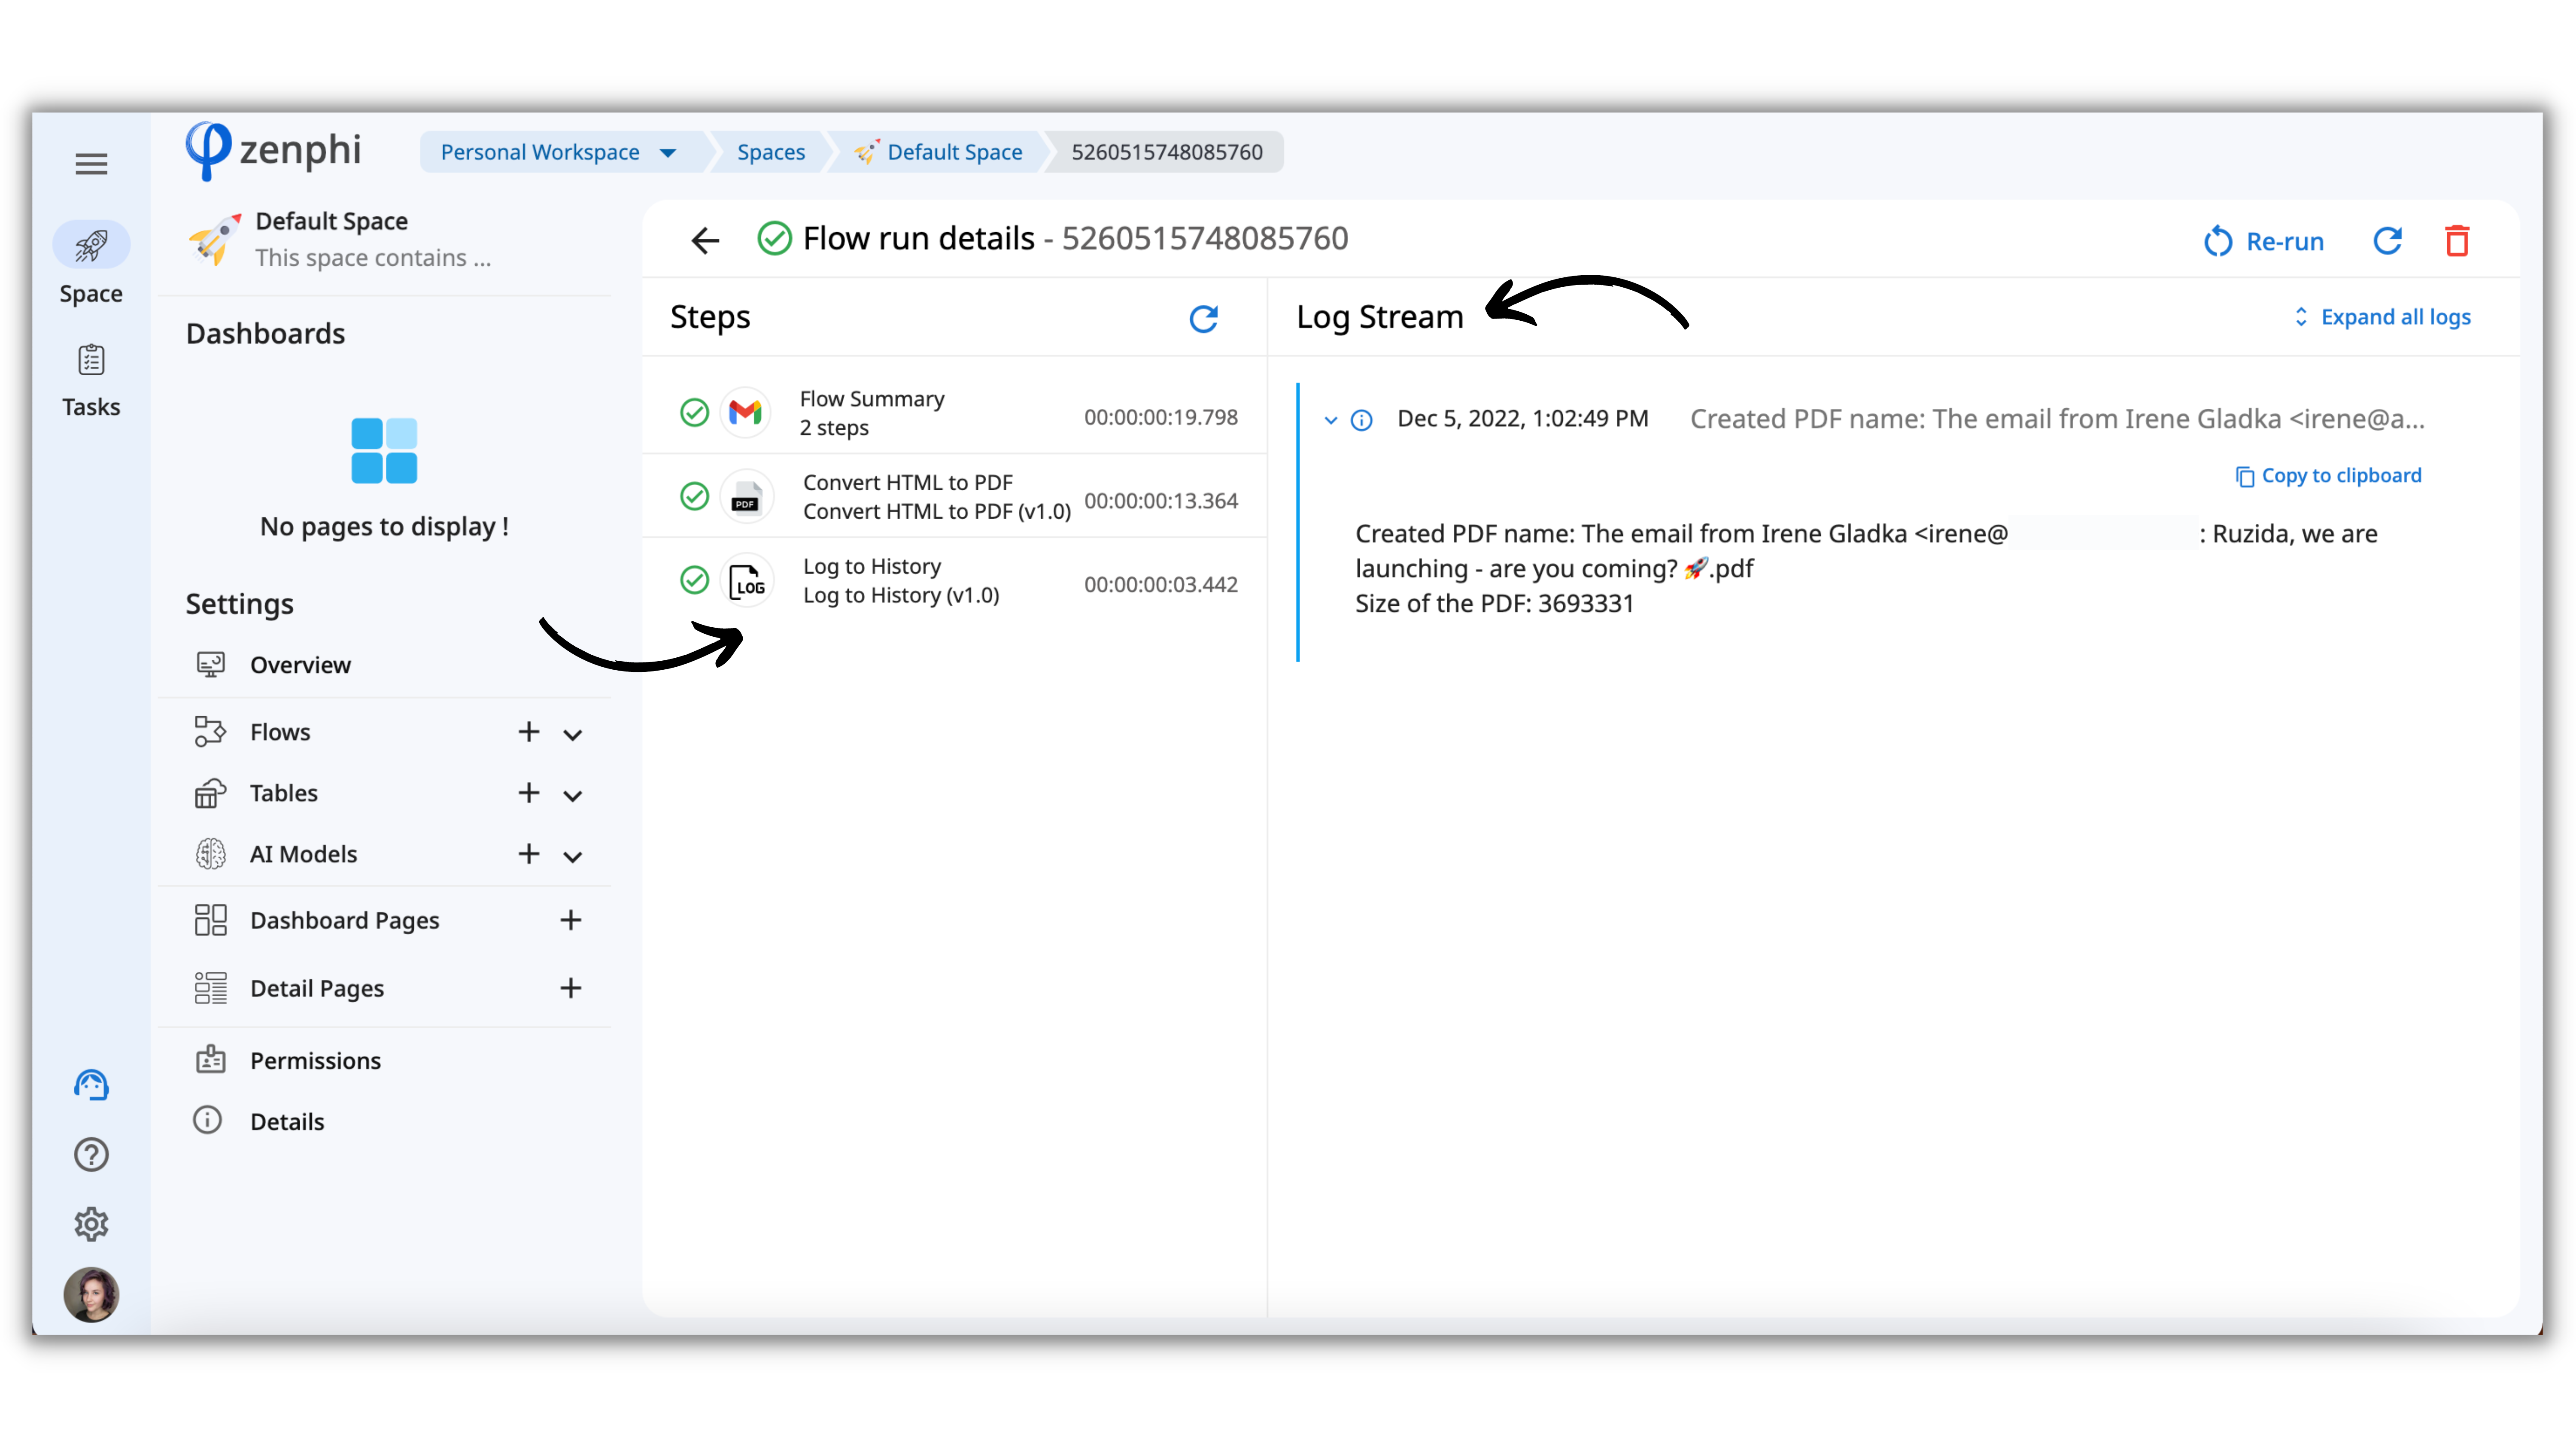The image size is (2576, 1449).
Task: Open the support headset icon
Action: 91,1085
